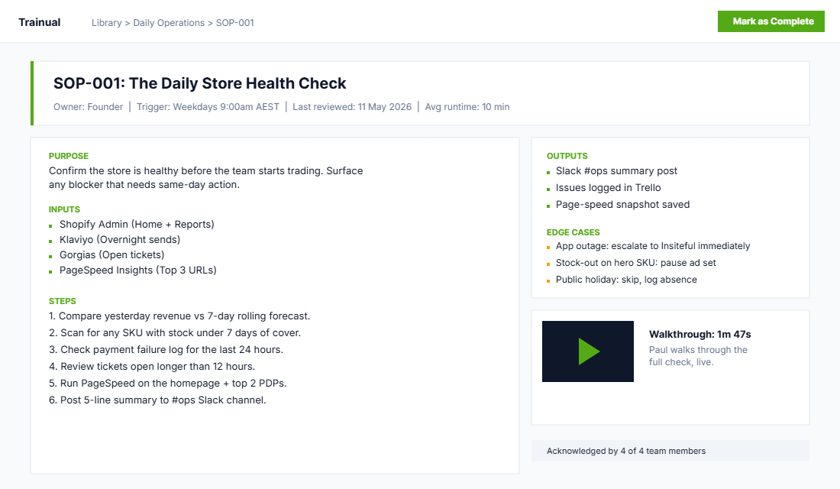Open Daily Operations breadcrumb link
840x489 pixels.
click(169, 23)
